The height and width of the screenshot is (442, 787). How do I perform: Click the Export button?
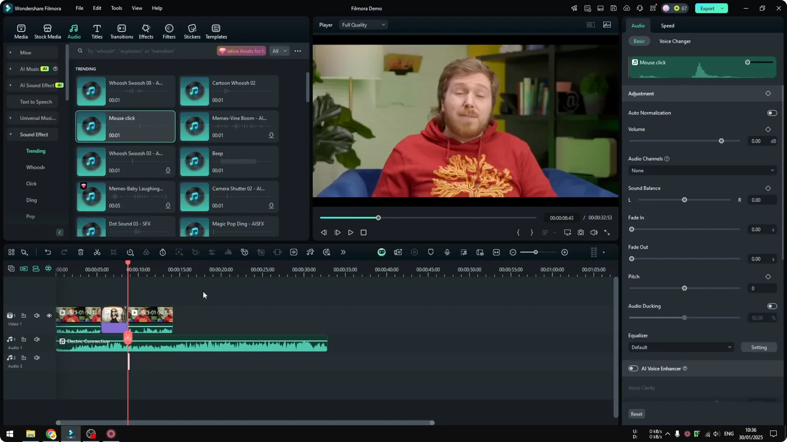tap(708, 8)
